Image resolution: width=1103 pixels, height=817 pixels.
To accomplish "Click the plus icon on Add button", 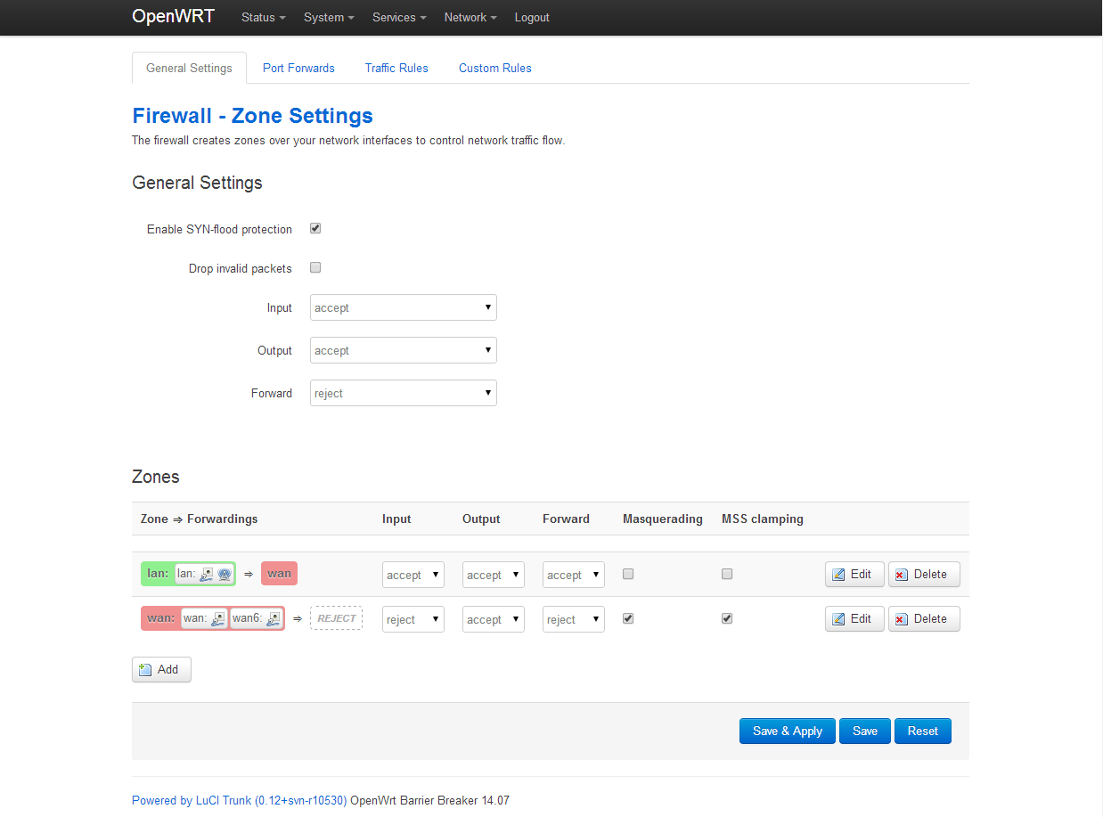I will pos(146,669).
